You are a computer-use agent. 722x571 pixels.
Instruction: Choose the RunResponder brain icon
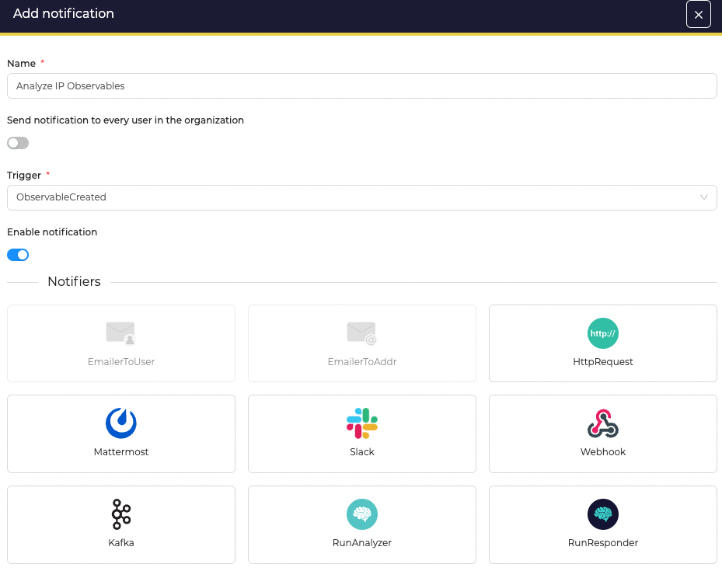pyautogui.click(x=602, y=514)
